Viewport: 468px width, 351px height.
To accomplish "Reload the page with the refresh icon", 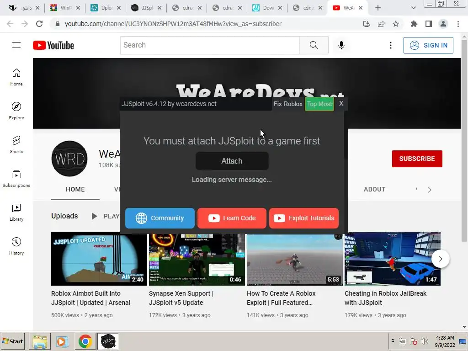I will (39, 24).
